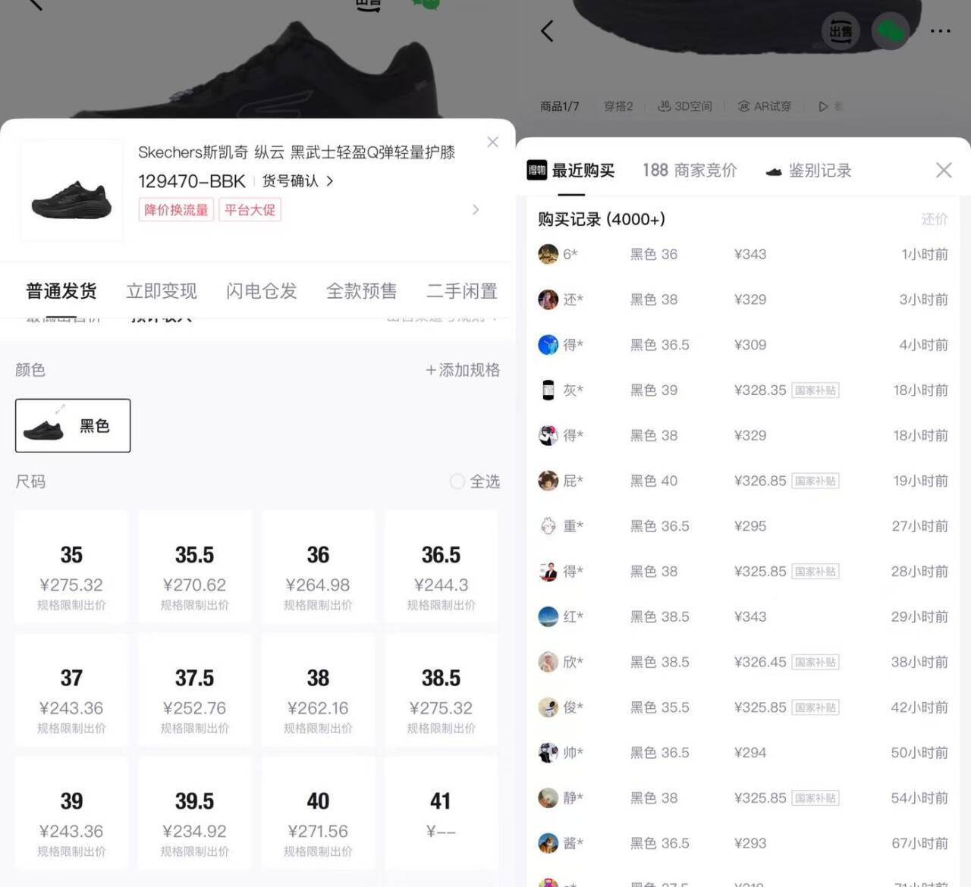This screenshot has height=887, width=971.
Task: Select the 黑色 color option
Action: click(x=73, y=425)
